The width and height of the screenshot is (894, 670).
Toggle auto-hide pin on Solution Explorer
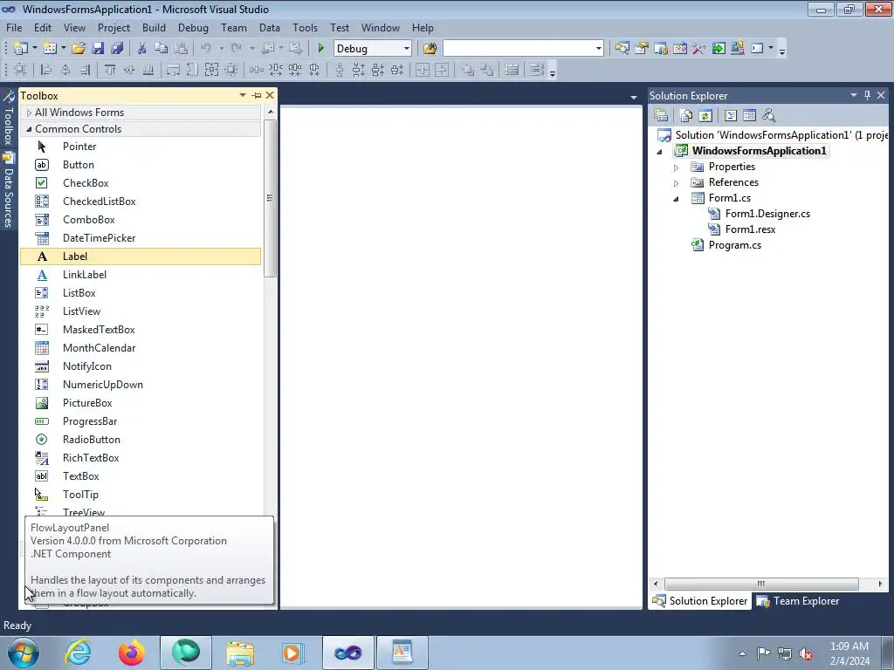[x=867, y=96]
